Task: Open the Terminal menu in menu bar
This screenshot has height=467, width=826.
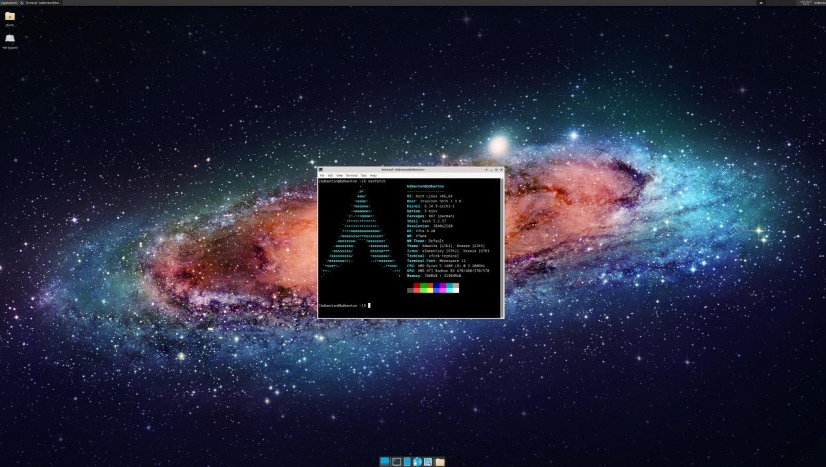Action: (x=352, y=176)
